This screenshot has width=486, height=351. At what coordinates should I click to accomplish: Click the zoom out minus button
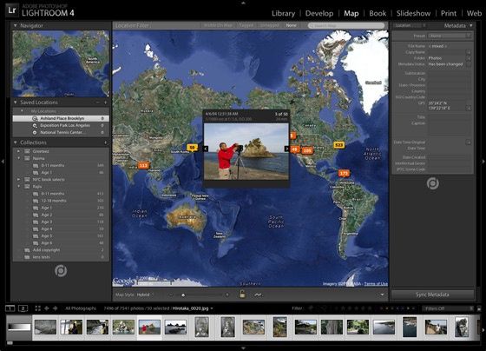pyautogui.click(x=170, y=295)
